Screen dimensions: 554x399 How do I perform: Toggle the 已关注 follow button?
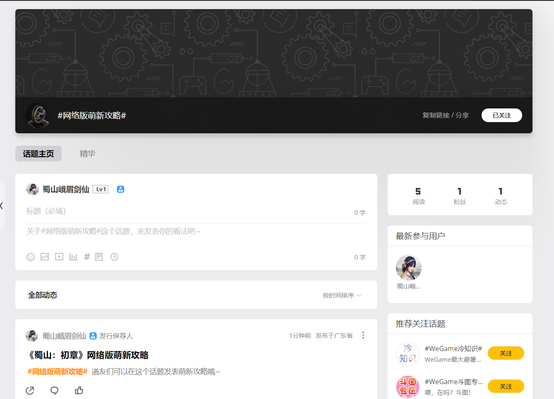[501, 115]
